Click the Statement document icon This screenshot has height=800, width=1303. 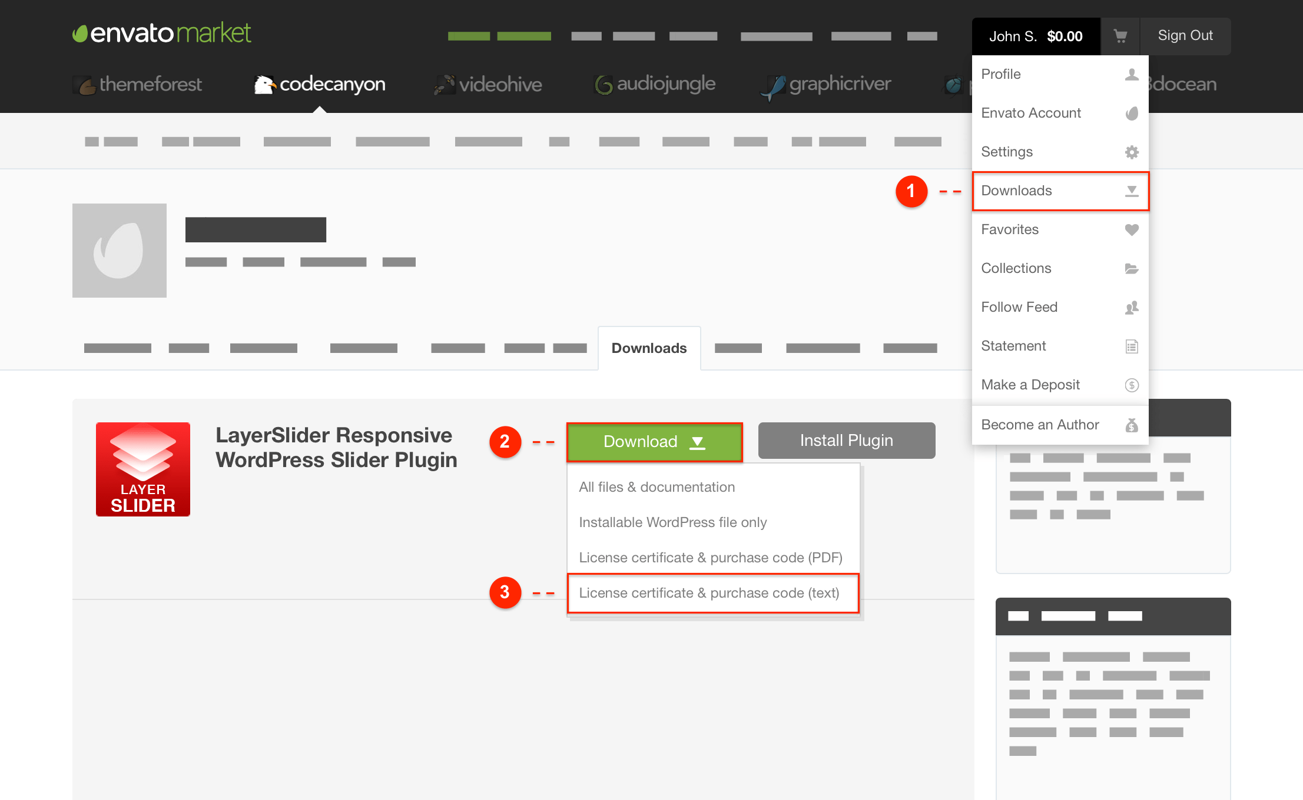coord(1131,346)
